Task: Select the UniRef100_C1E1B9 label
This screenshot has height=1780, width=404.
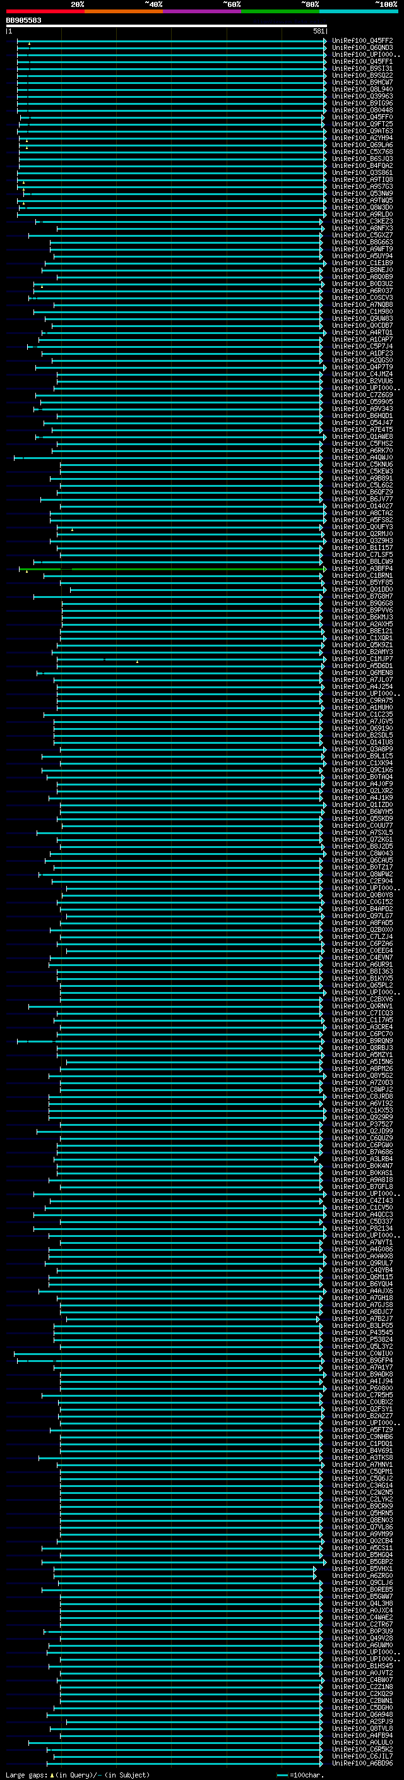Action: pyautogui.click(x=362, y=263)
